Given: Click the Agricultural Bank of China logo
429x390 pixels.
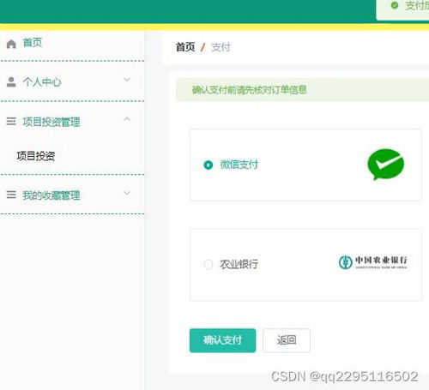Looking at the screenshot, I should pos(373,262).
